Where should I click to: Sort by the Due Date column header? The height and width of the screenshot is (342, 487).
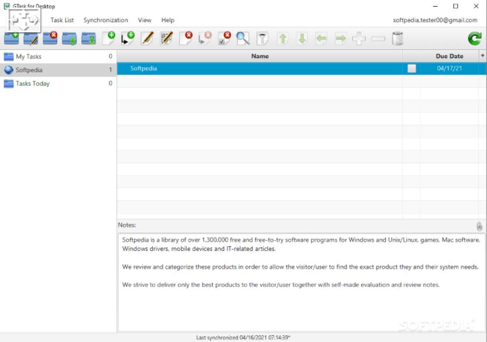click(x=449, y=56)
